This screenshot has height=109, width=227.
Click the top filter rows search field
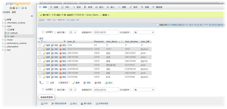coord(106,32)
